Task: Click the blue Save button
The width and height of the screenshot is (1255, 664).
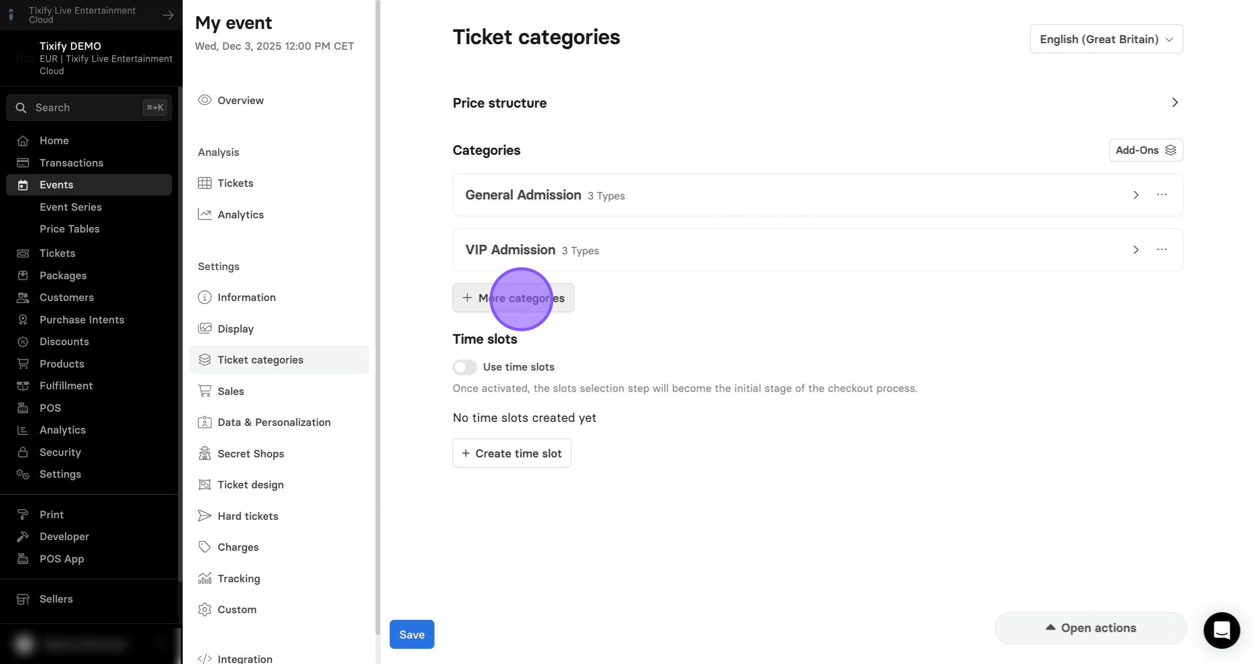Action: [412, 634]
